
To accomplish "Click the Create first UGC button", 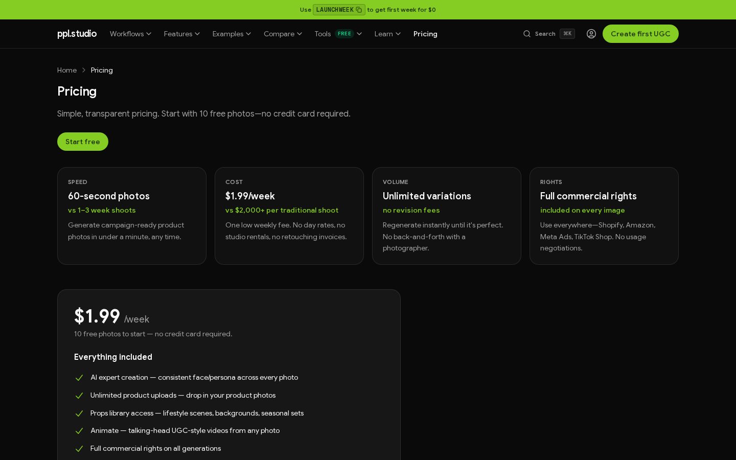I will click(x=640, y=34).
